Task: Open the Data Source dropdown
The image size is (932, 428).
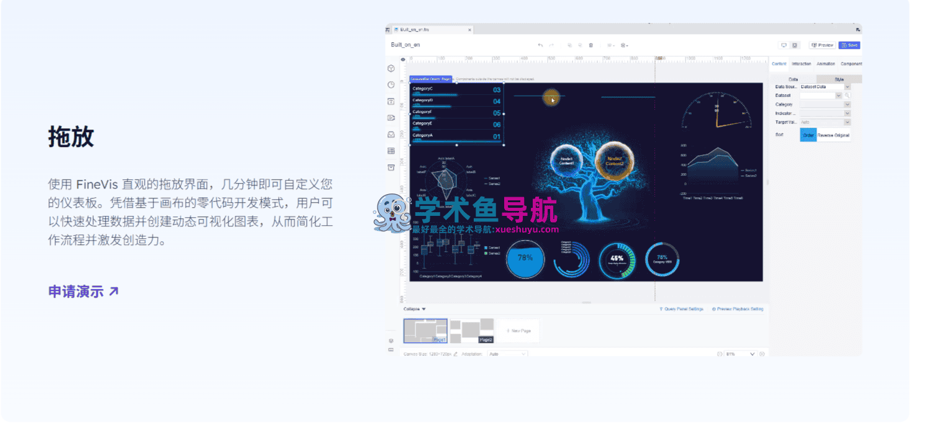Action: (x=825, y=87)
